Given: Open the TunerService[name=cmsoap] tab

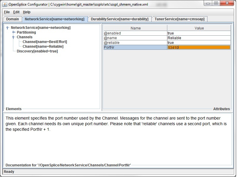Looking at the screenshot, I should [x=179, y=19].
